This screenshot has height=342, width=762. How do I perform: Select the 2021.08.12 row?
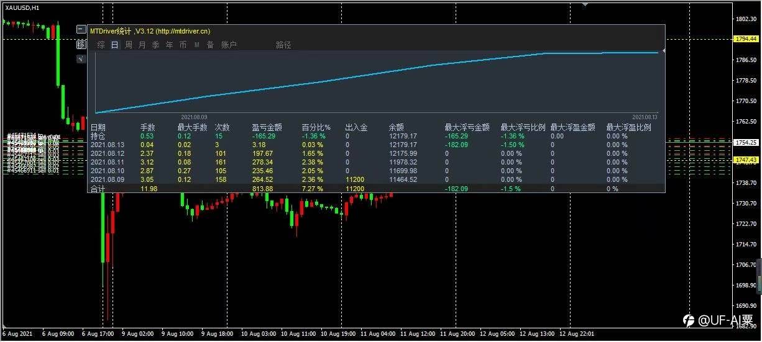pos(376,153)
